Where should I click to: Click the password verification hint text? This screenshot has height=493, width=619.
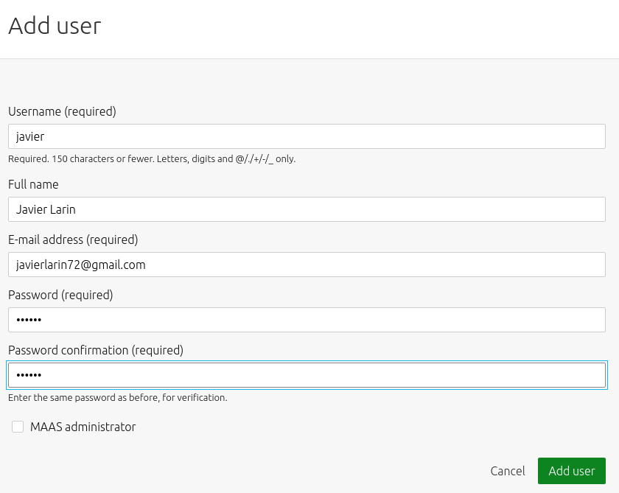pos(118,397)
